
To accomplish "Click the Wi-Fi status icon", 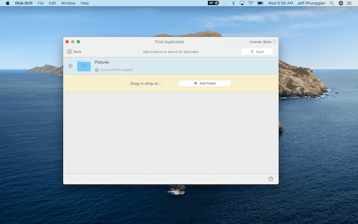I will [x=251, y=3].
